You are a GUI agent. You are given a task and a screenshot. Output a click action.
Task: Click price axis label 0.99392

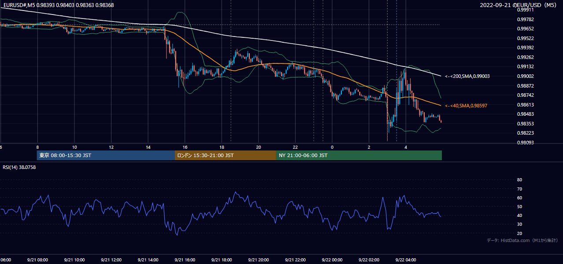(x=525, y=48)
